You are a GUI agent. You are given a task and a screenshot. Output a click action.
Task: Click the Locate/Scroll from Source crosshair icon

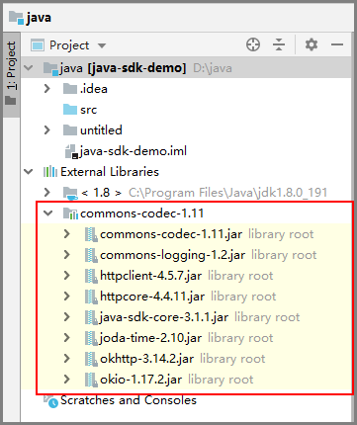click(x=253, y=44)
